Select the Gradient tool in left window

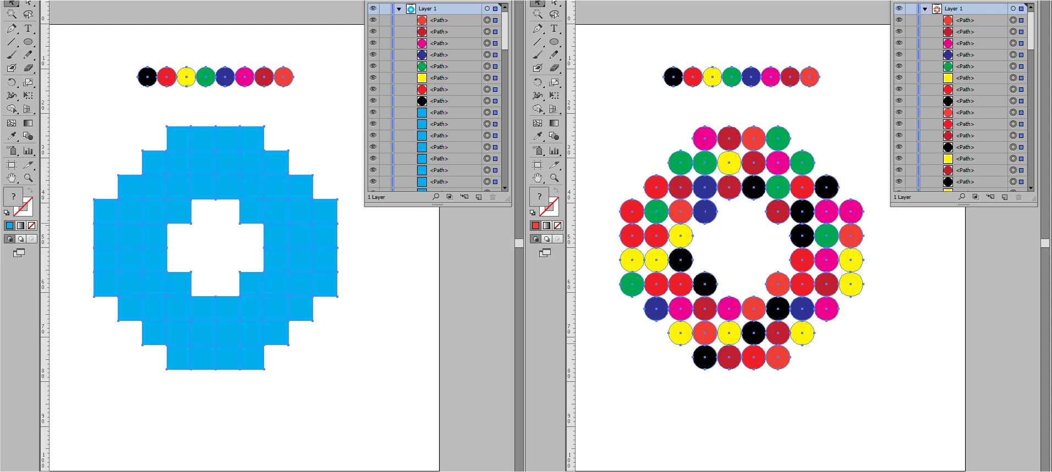28,123
